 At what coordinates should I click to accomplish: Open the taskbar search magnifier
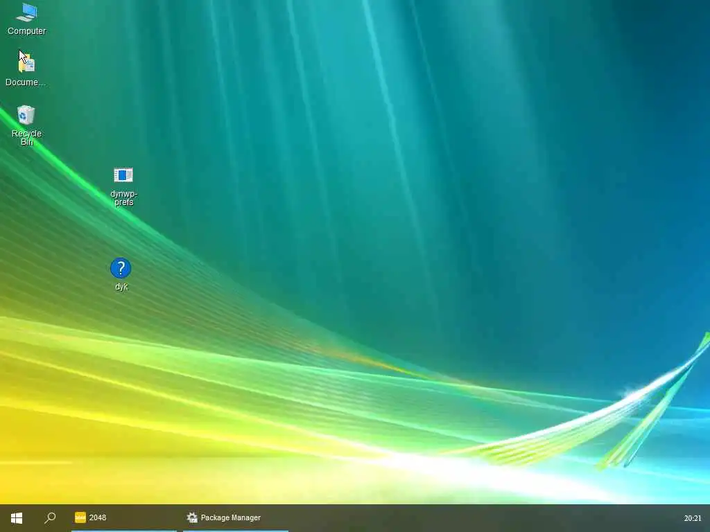click(x=50, y=518)
